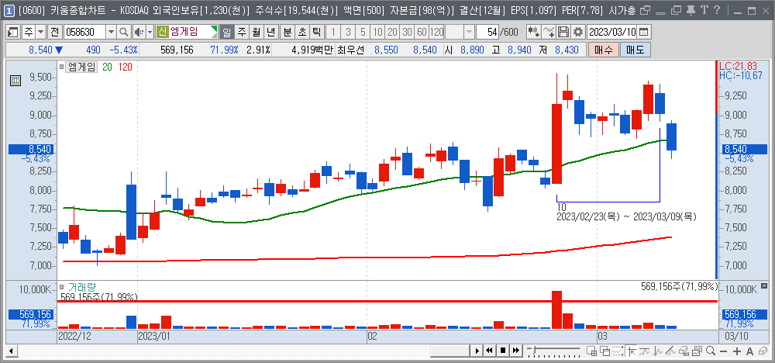Open font setting T icon in title bar
Image resolution: width=775 pixels, height=363 pixels.
coord(704,10)
